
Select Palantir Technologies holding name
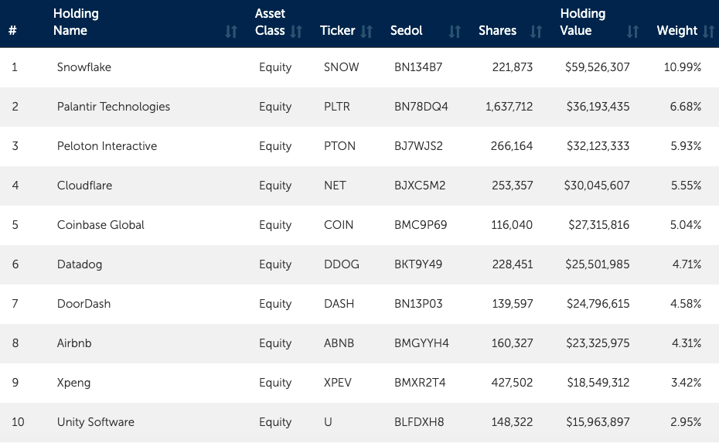(x=113, y=107)
